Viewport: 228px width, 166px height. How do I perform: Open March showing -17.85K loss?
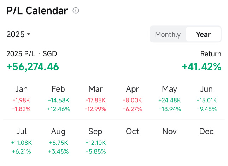click(95, 99)
